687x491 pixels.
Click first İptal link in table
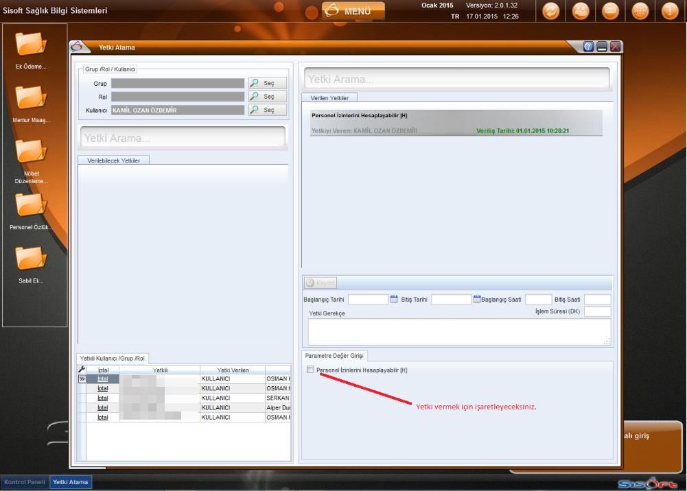103,379
